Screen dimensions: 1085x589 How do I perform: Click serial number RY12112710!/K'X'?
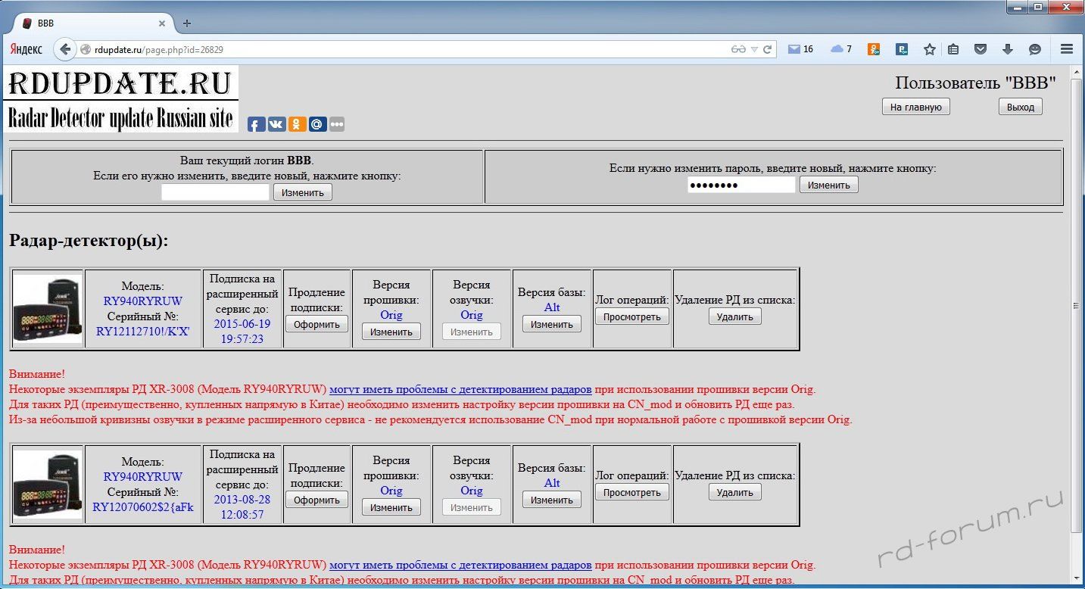[x=143, y=331]
